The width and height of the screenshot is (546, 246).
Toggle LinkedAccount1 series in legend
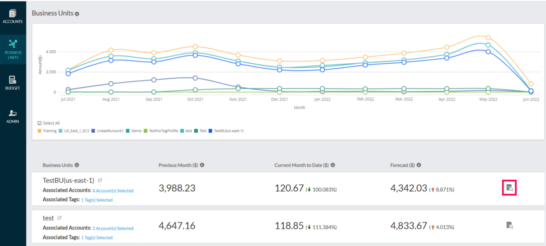pos(107,131)
